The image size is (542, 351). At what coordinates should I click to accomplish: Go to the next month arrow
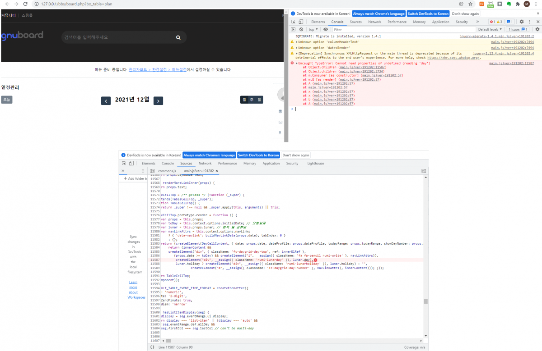click(x=158, y=101)
